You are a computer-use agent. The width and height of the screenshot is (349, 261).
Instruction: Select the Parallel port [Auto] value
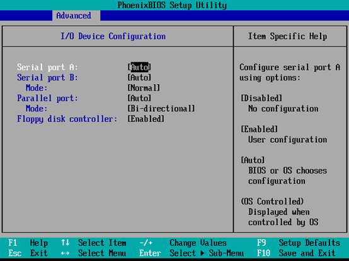pos(139,98)
